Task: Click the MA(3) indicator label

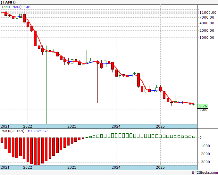Action: [x=17, y=7]
